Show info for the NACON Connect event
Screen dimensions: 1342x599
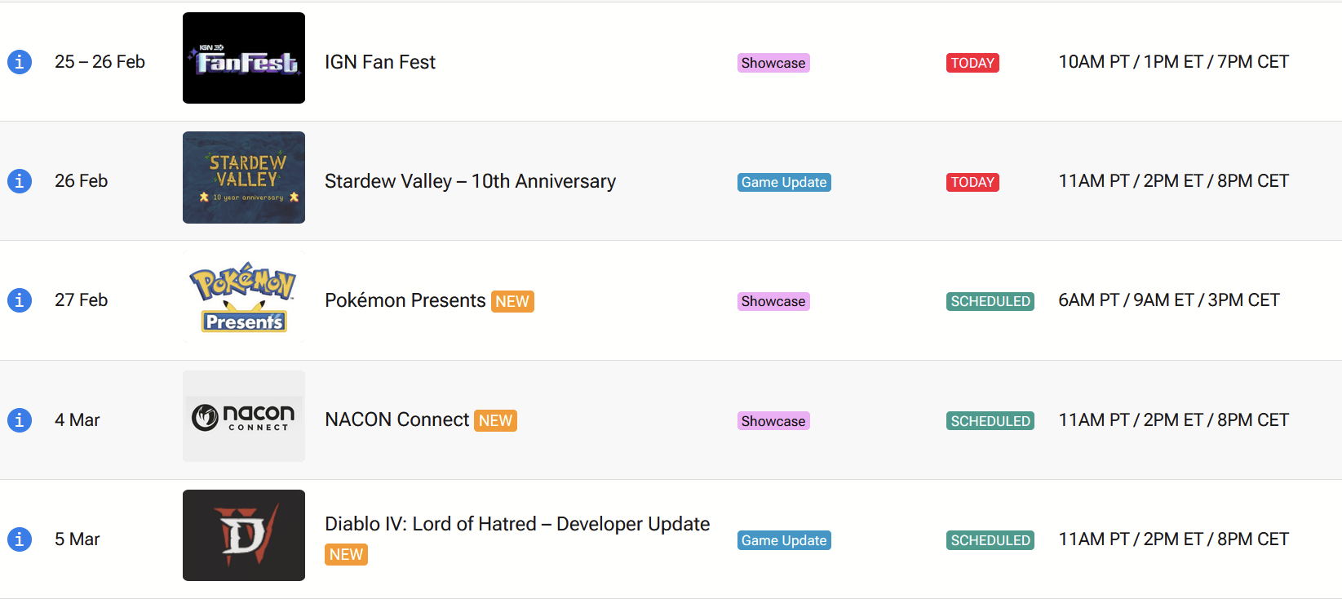(20, 420)
